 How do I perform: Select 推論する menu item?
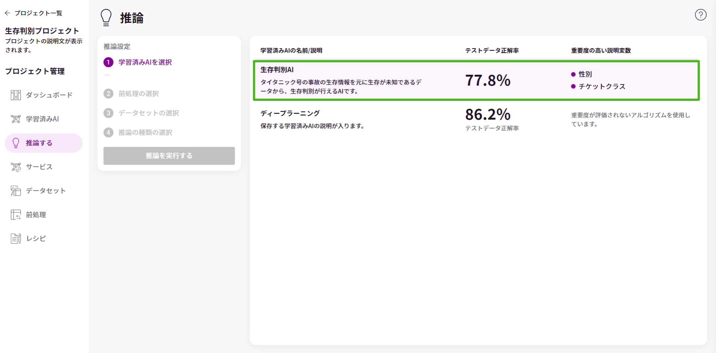coord(44,143)
